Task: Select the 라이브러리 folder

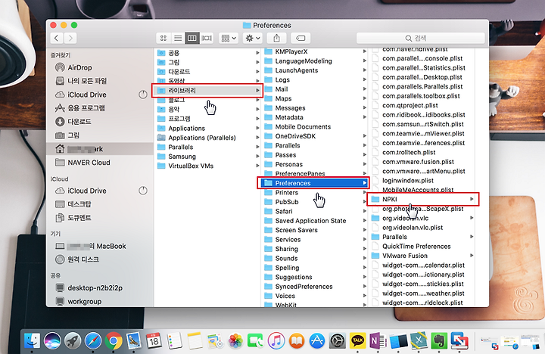Action: [207, 90]
